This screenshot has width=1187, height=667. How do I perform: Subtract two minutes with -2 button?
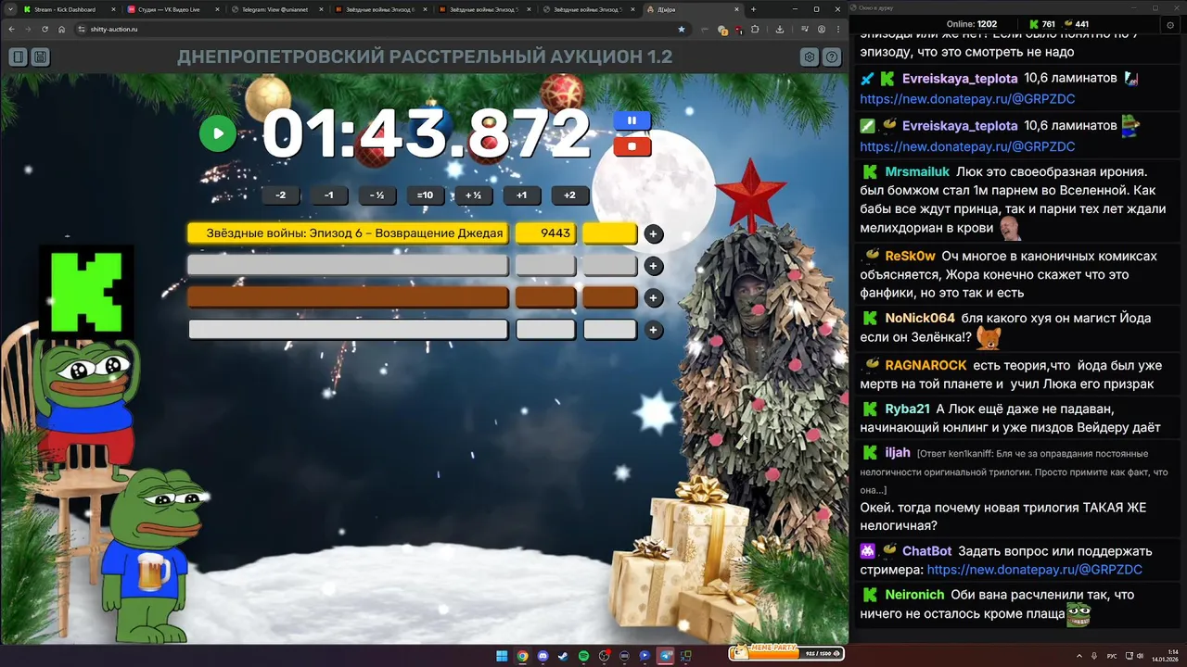(281, 195)
